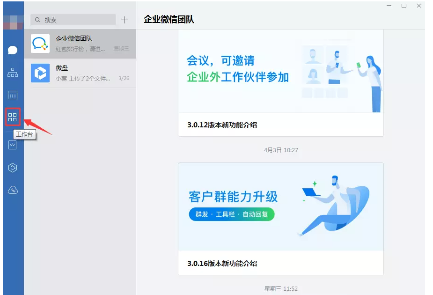Open the 工作台 workbench grid icon
Screen dimensions: 433x295
click(x=13, y=118)
